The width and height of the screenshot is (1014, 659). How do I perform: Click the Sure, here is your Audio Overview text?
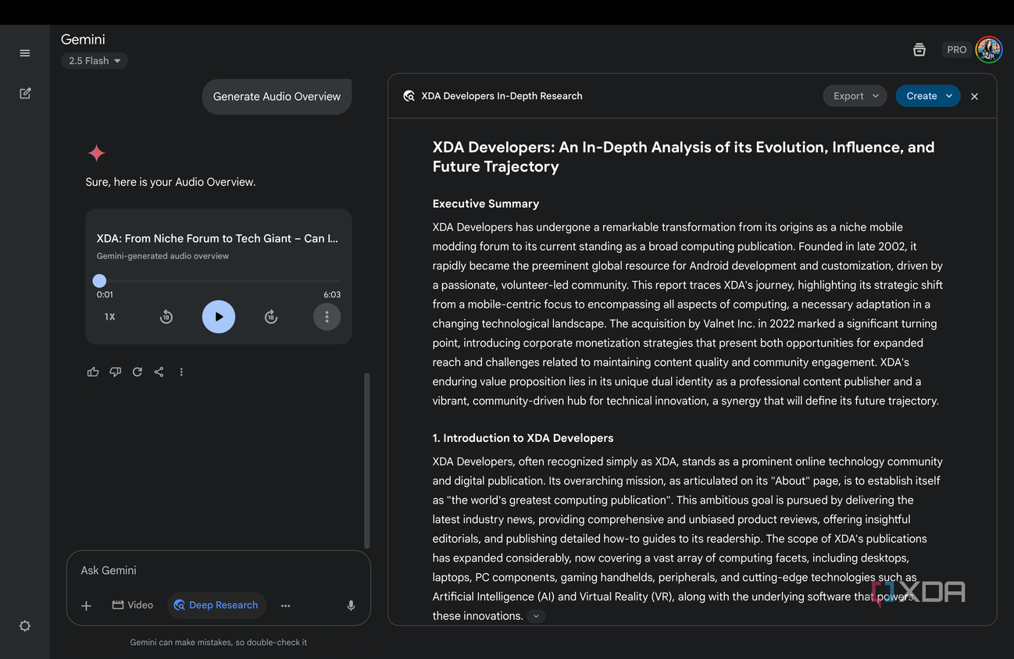pos(170,182)
